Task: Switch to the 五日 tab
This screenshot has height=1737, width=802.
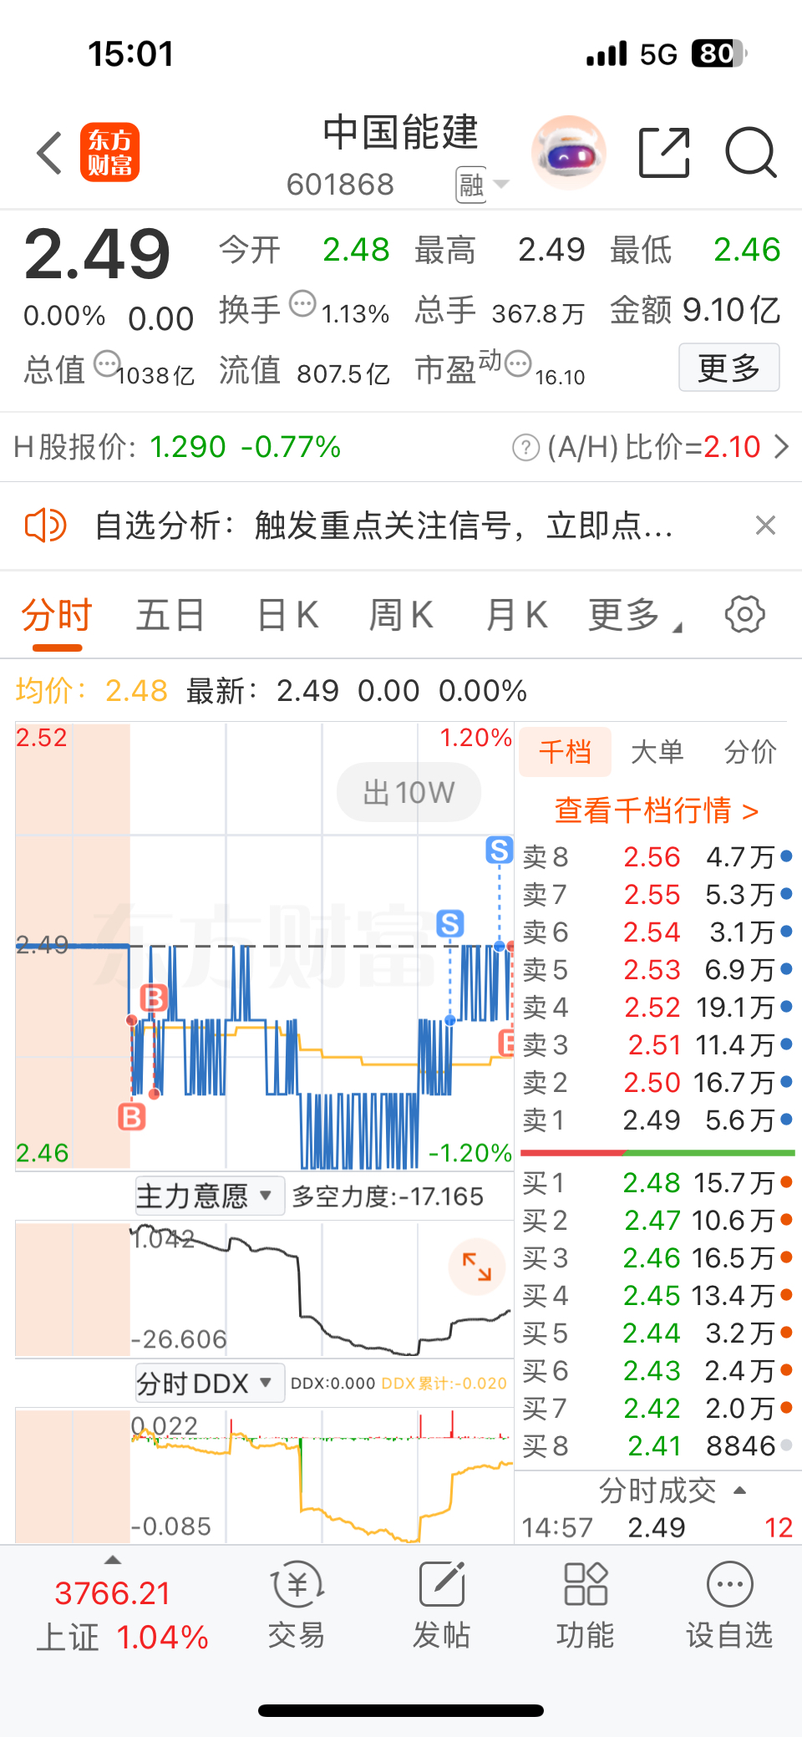Action: [170, 616]
